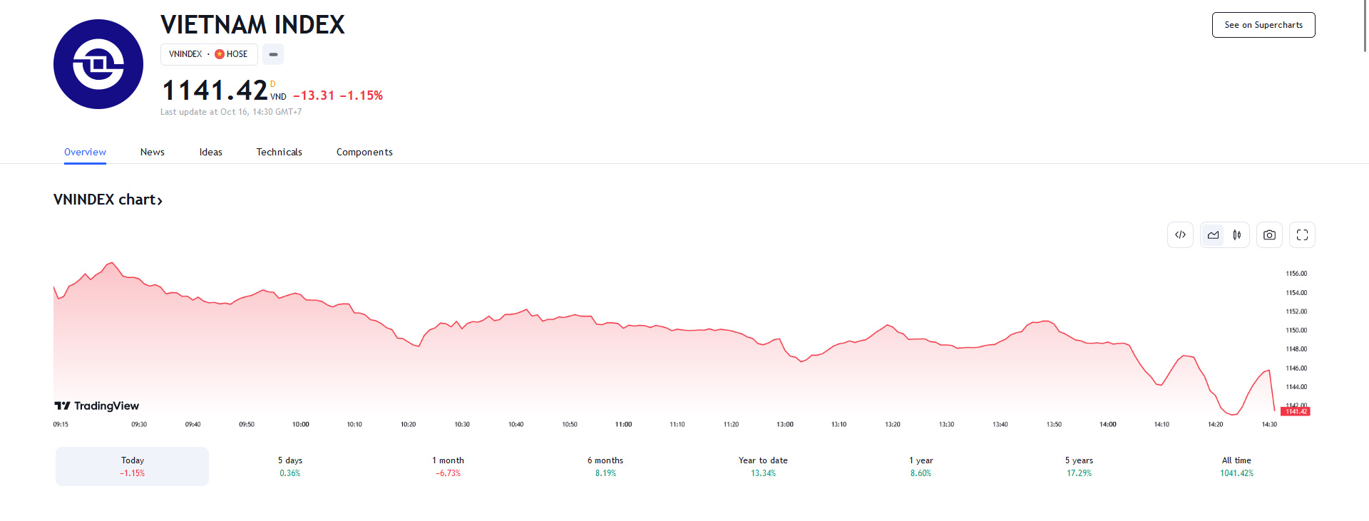Click the See on Supercharts button

click(x=1263, y=25)
